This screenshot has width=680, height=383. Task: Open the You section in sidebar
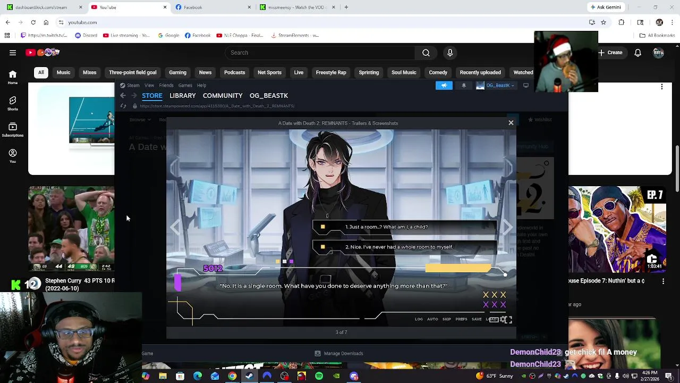pos(13,156)
